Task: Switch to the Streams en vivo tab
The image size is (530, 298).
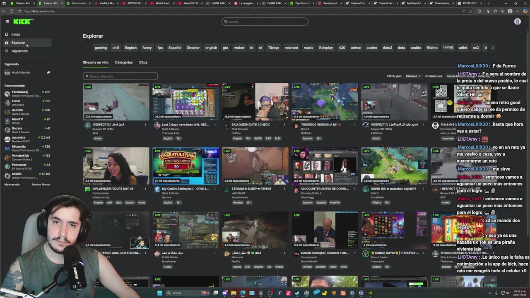Action: pyautogui.click(x=96, y=62)
